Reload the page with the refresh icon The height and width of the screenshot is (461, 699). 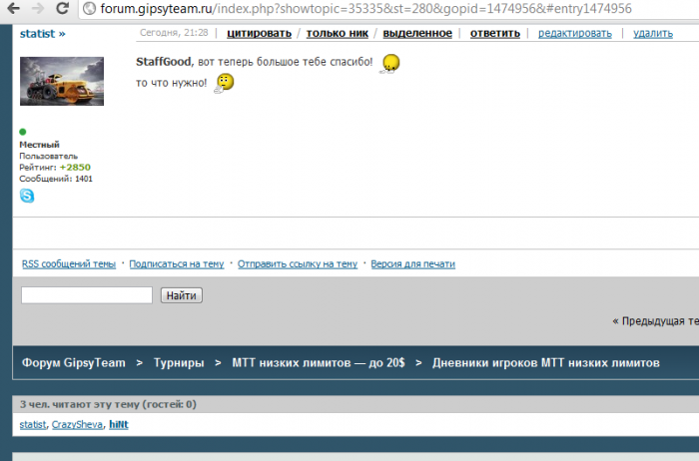pos(62,8)
